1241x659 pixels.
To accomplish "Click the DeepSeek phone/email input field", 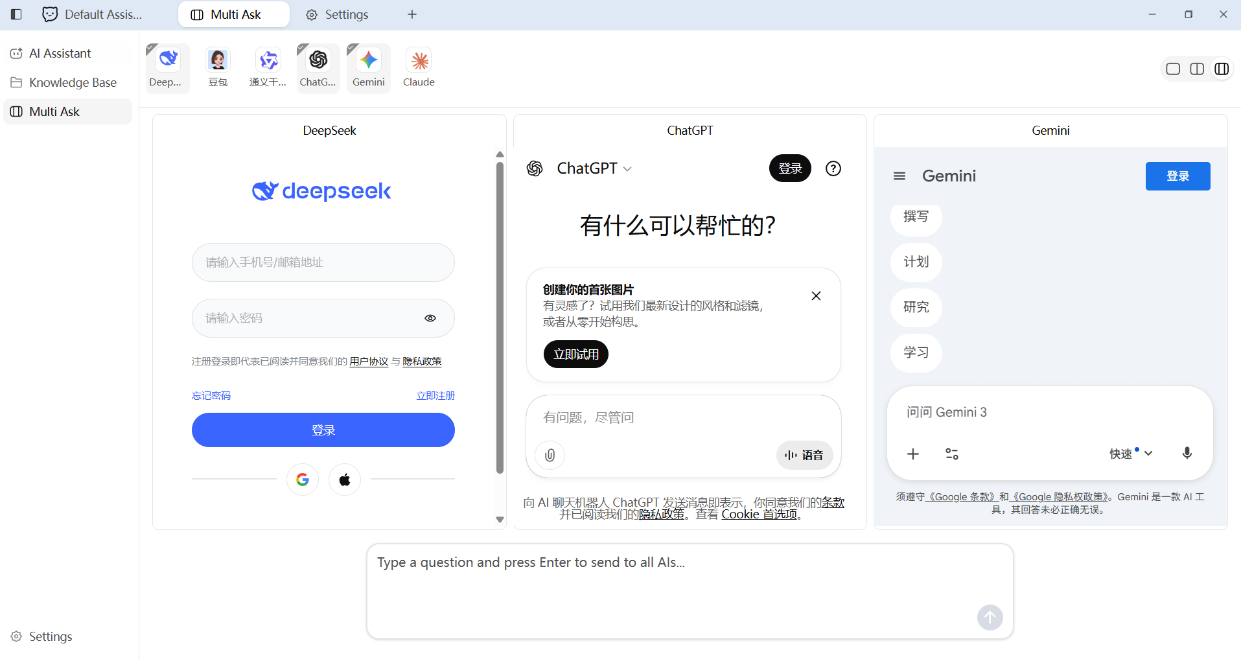I will 323,262.
